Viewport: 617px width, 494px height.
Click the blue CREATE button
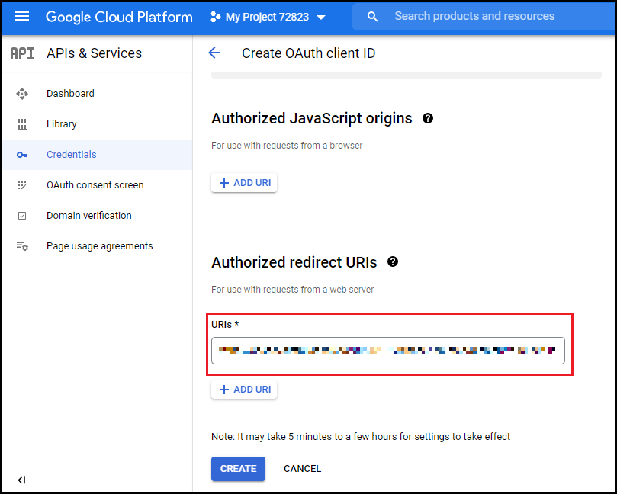point(238,468)
